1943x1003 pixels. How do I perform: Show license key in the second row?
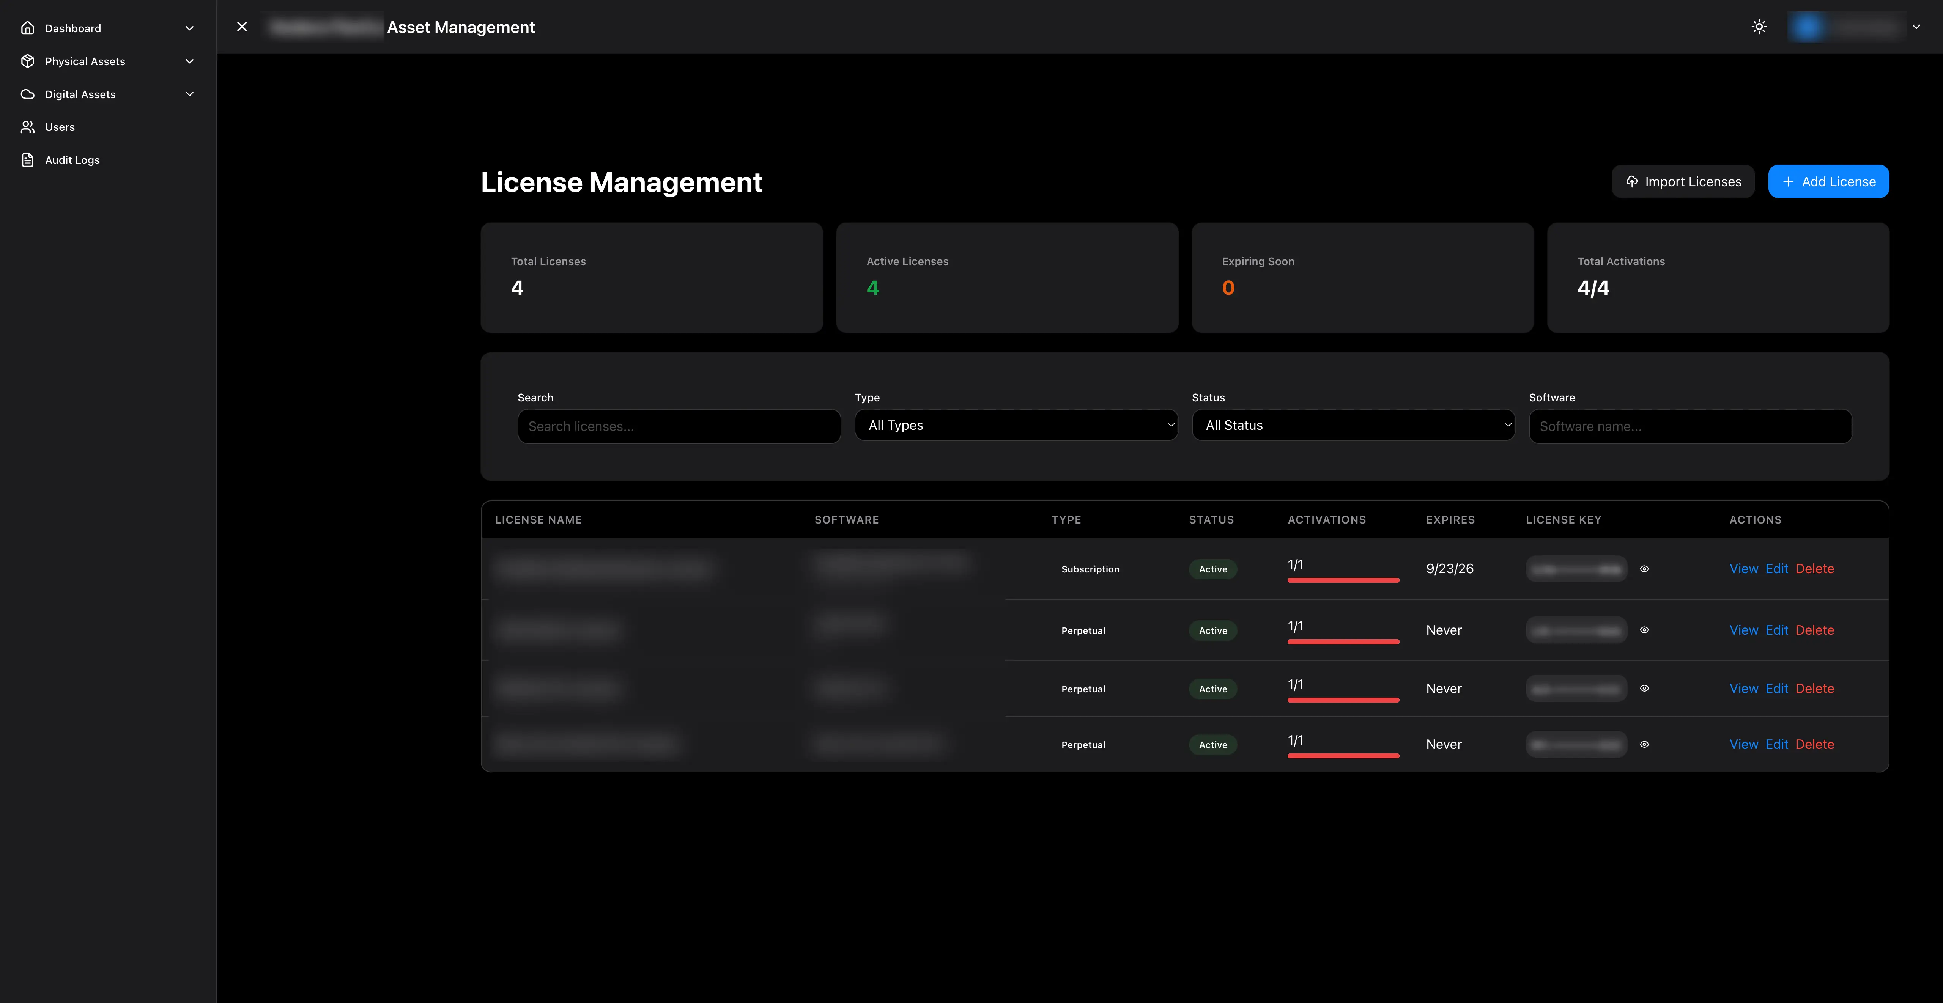point(1644,630)
